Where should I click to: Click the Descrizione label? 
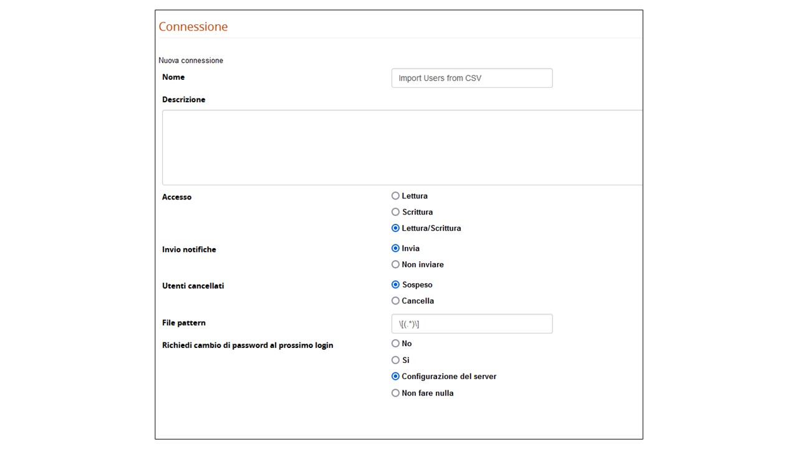(x=183, y=100)
